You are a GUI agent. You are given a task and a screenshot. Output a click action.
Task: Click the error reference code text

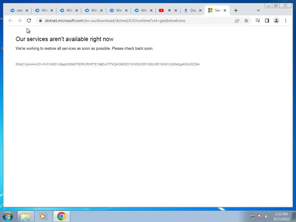tap(108, 64)
